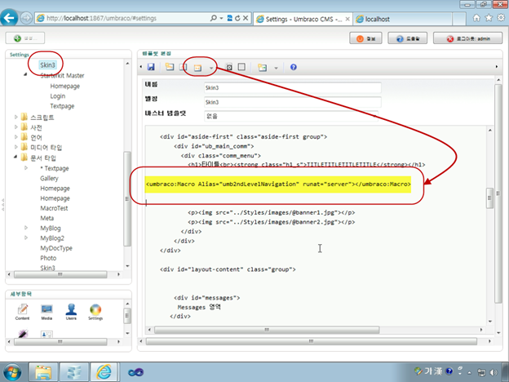Open the dropdown arrow left of the help icon
509x382 pixels.
click(276, 68)
